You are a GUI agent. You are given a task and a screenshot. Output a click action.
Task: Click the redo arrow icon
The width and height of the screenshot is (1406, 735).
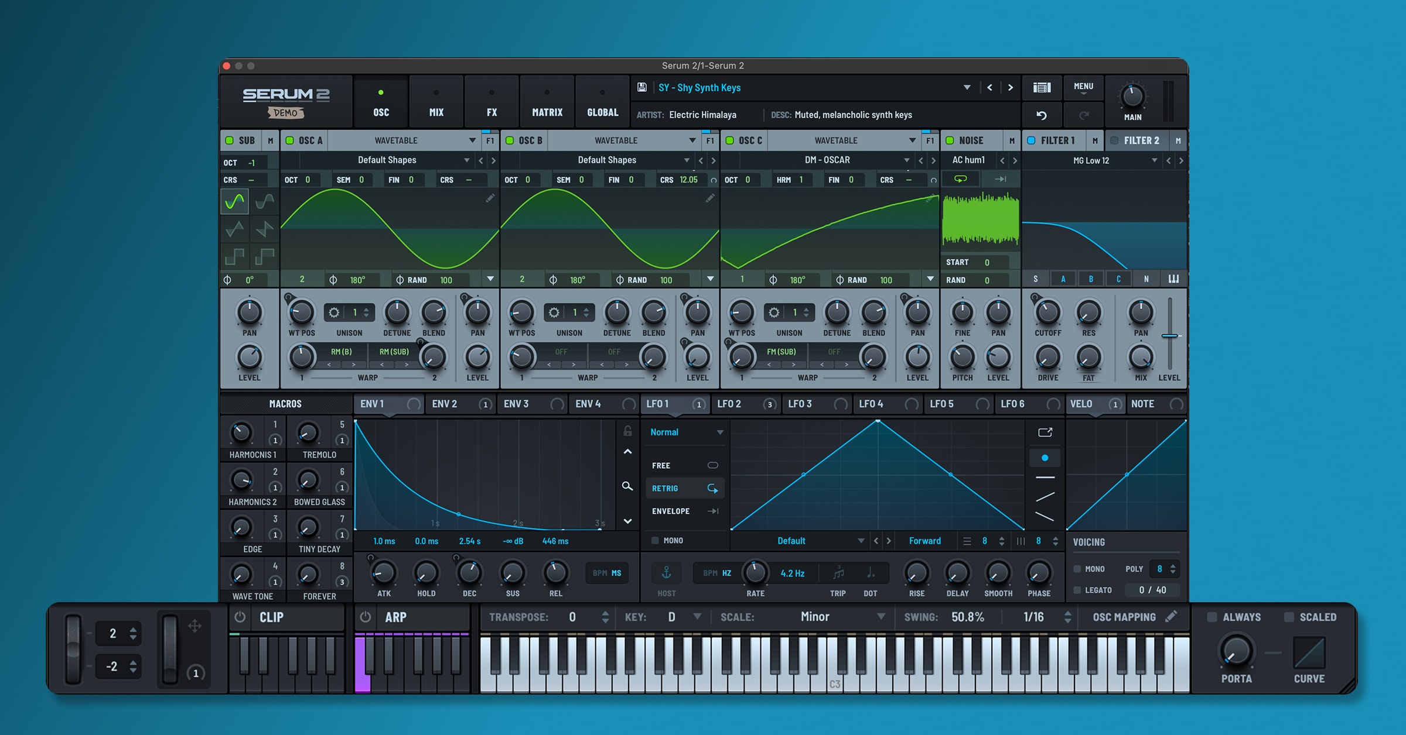pos(1084,115)
